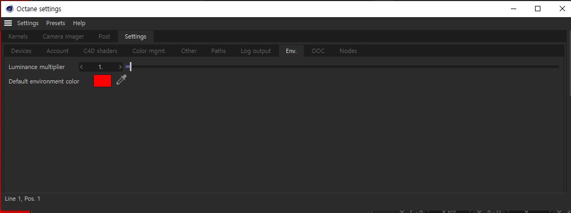Open the Color mgmt. sub-tab
This screenshot has width=571, height=213.
(x=149, y=51)
